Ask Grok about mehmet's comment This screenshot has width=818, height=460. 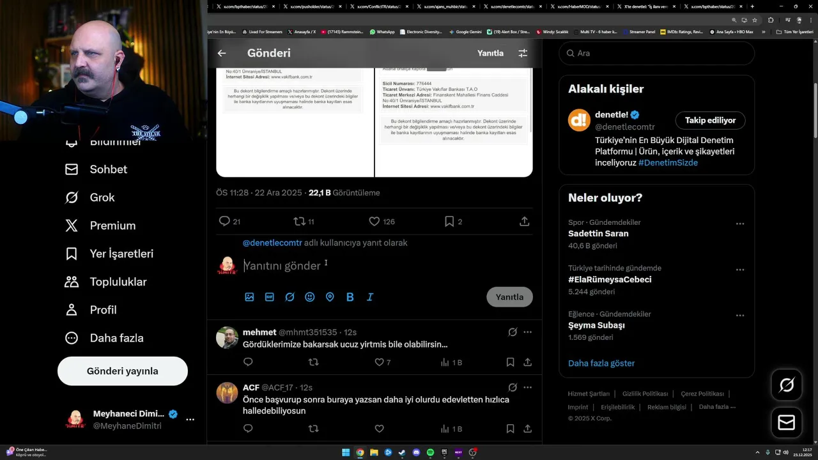513,332
